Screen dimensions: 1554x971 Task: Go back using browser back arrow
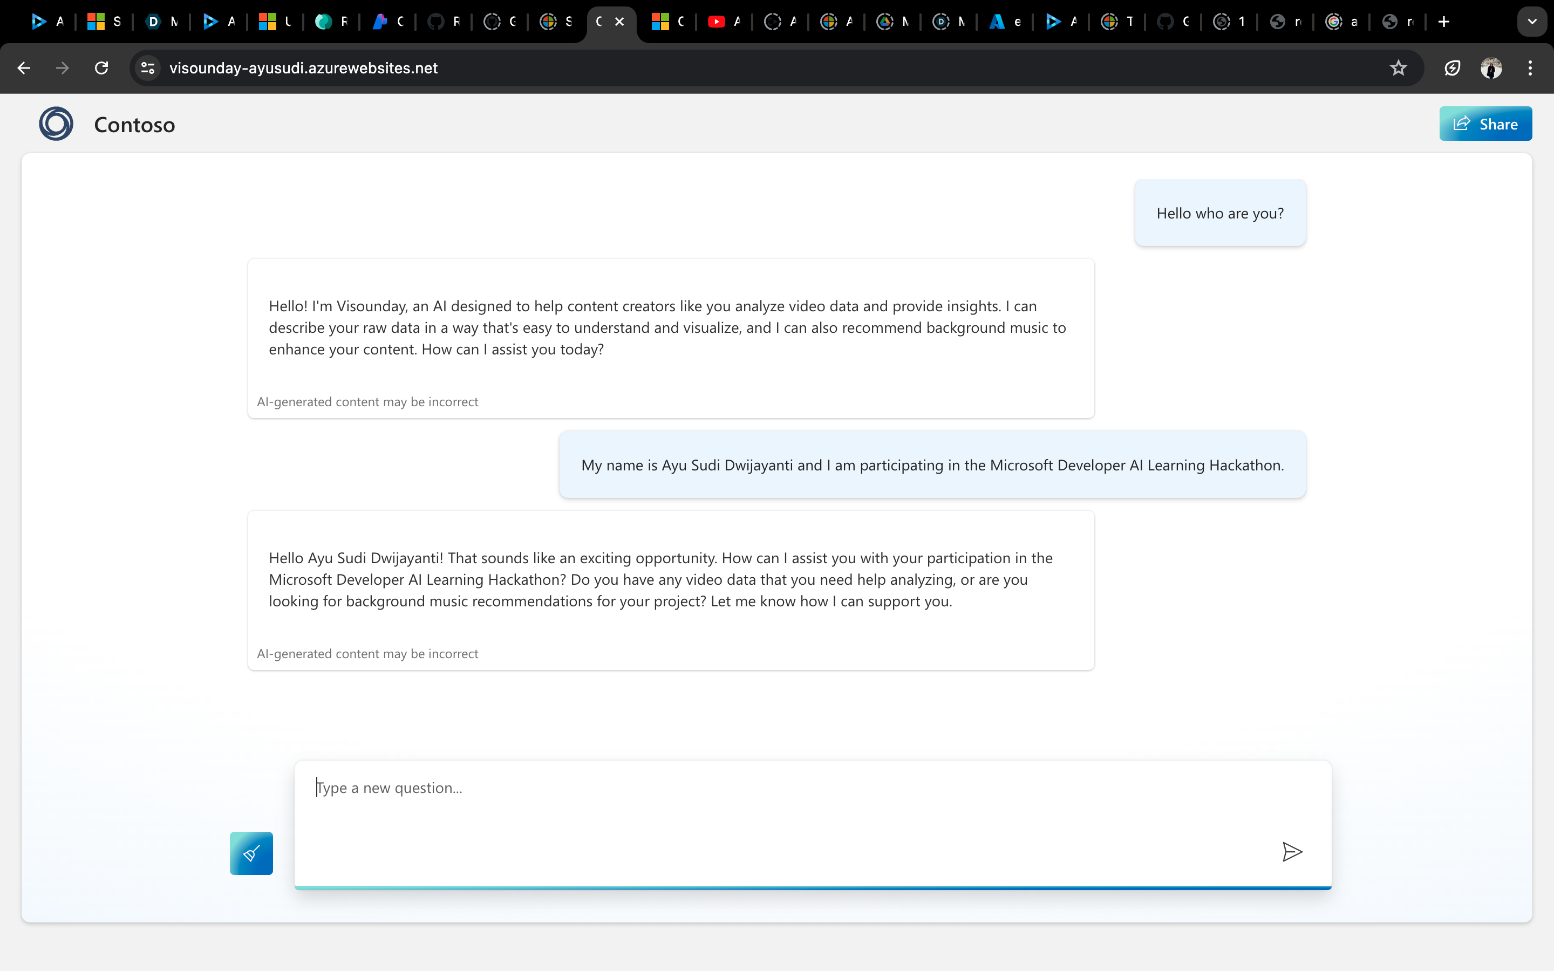24,68
